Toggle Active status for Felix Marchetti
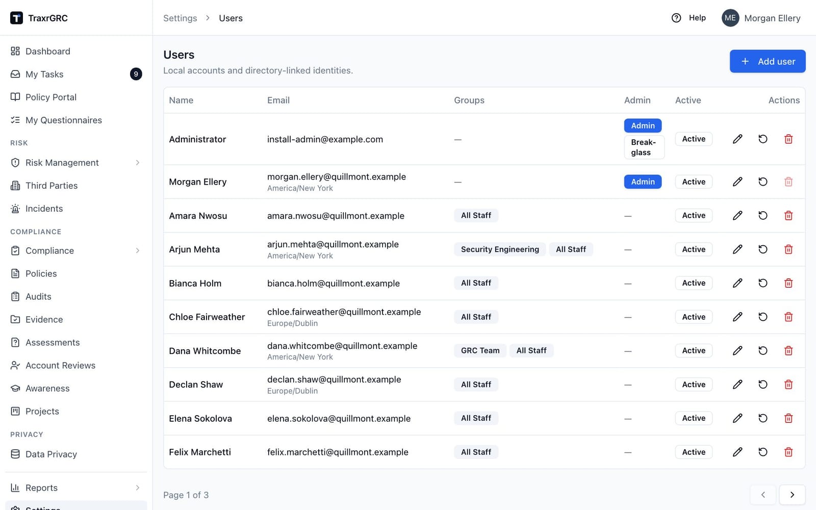Screen dimensions: 816x510 [694, 452]
